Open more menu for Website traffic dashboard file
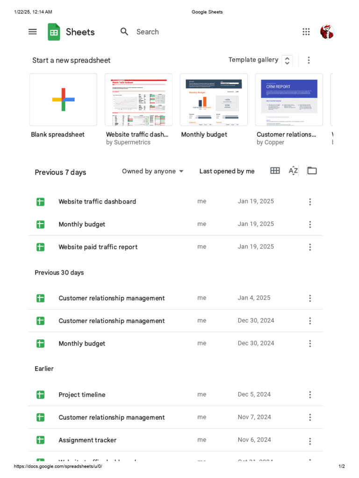The image size is (359, 478). click(x=310, y=202)
